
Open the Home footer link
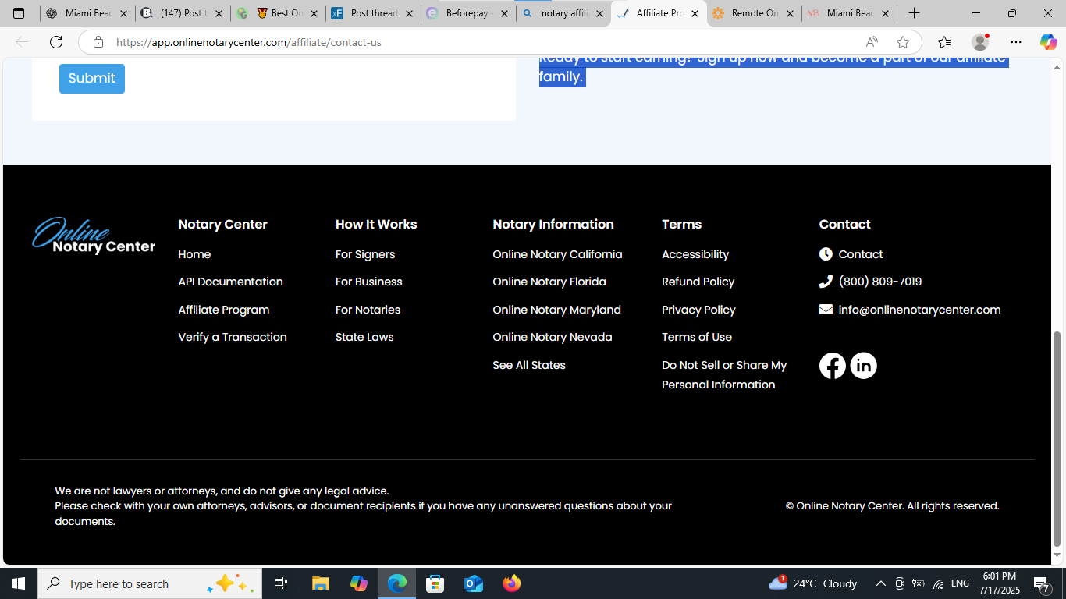(194, 254)
